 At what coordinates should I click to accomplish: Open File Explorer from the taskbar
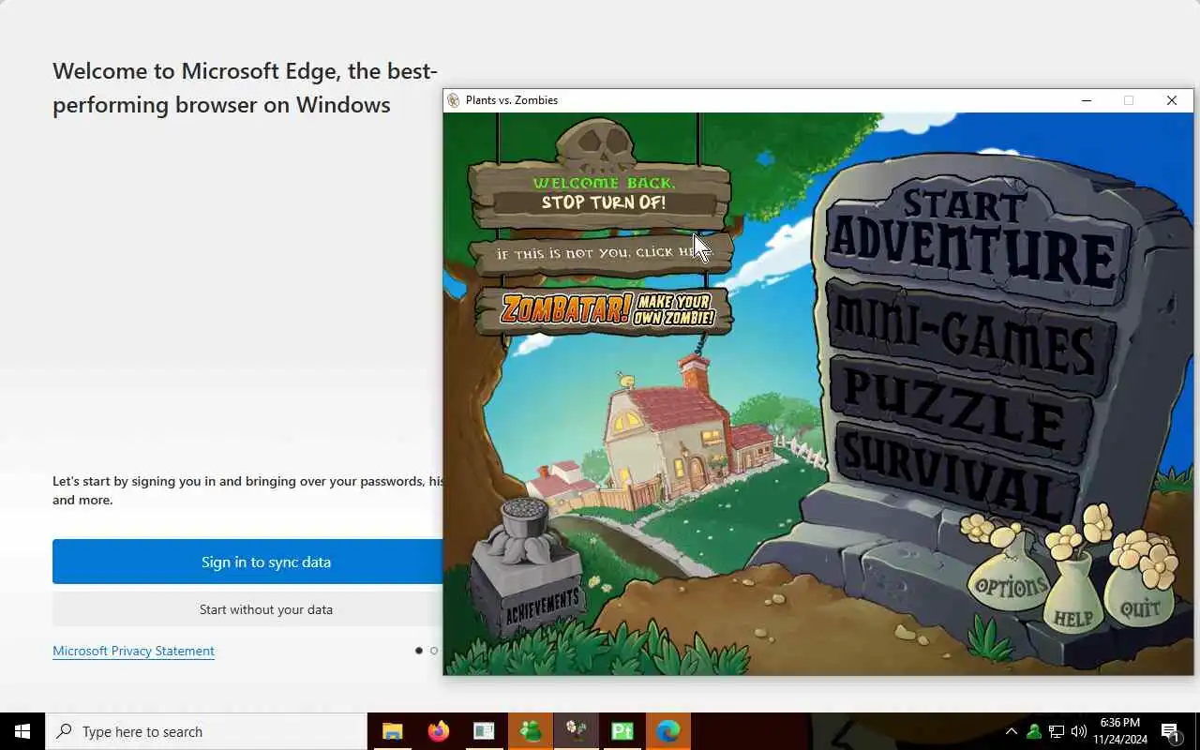[392, 731]
